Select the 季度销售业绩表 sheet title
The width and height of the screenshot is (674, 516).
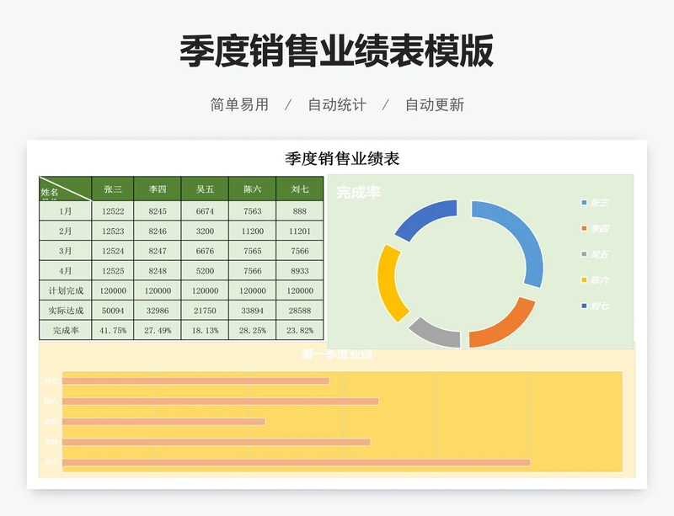[342, 158]
